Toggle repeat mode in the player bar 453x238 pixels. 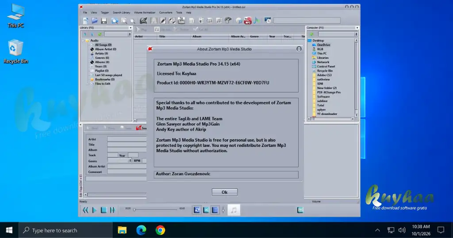pos(197,210)
